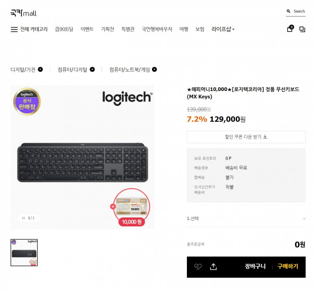This screenshot has width=315, height=291.
Task: Open the shopping bag cart icon
Action: (x=290, y=28)
